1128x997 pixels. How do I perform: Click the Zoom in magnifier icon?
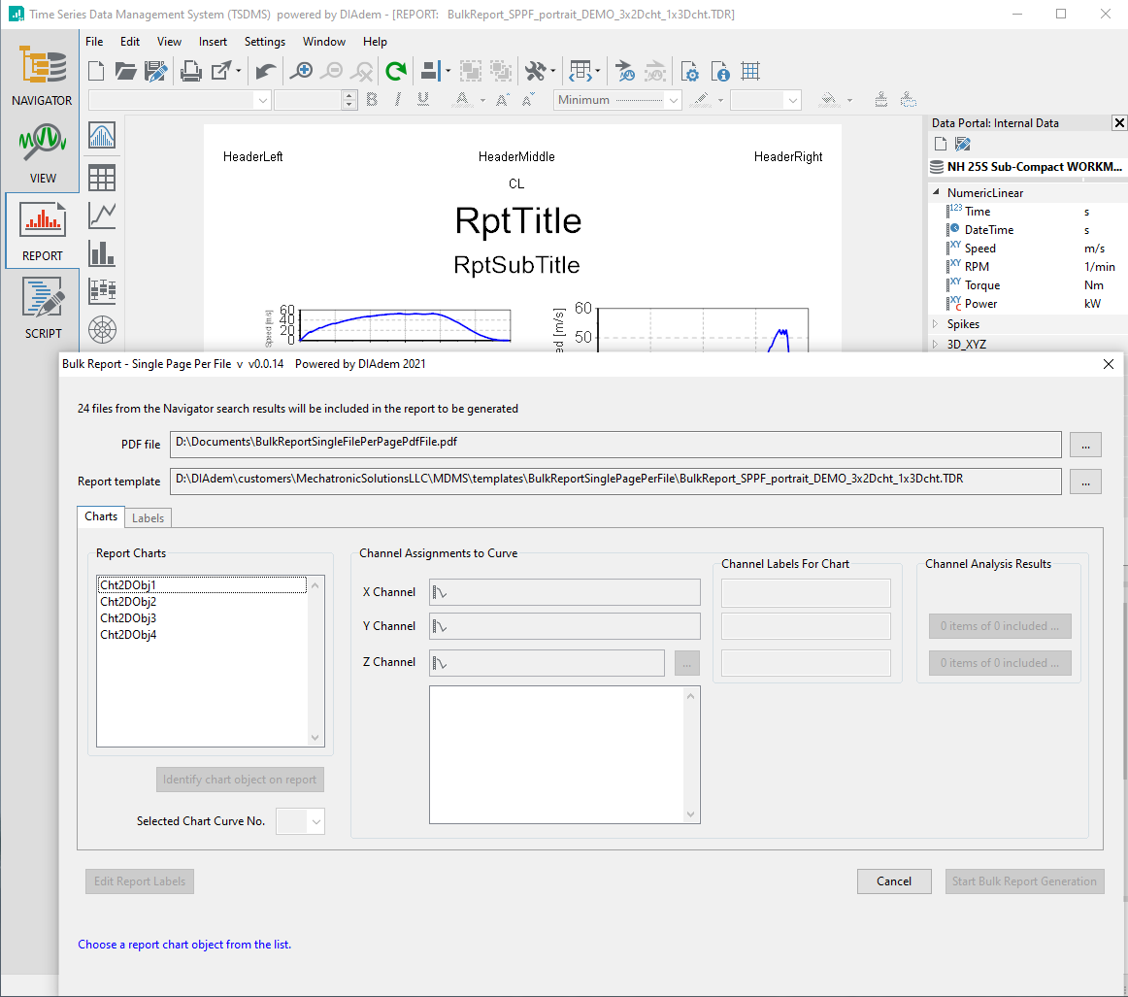coord(303,71)
